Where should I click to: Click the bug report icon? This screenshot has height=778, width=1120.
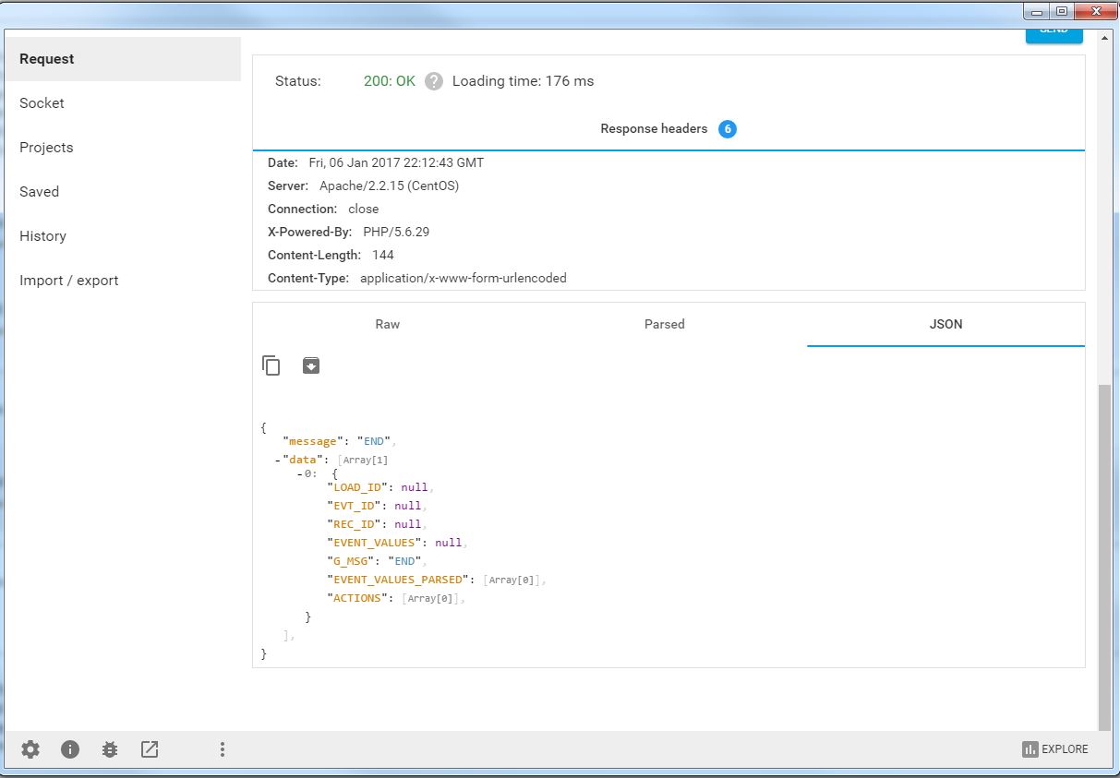pos(110,749)
